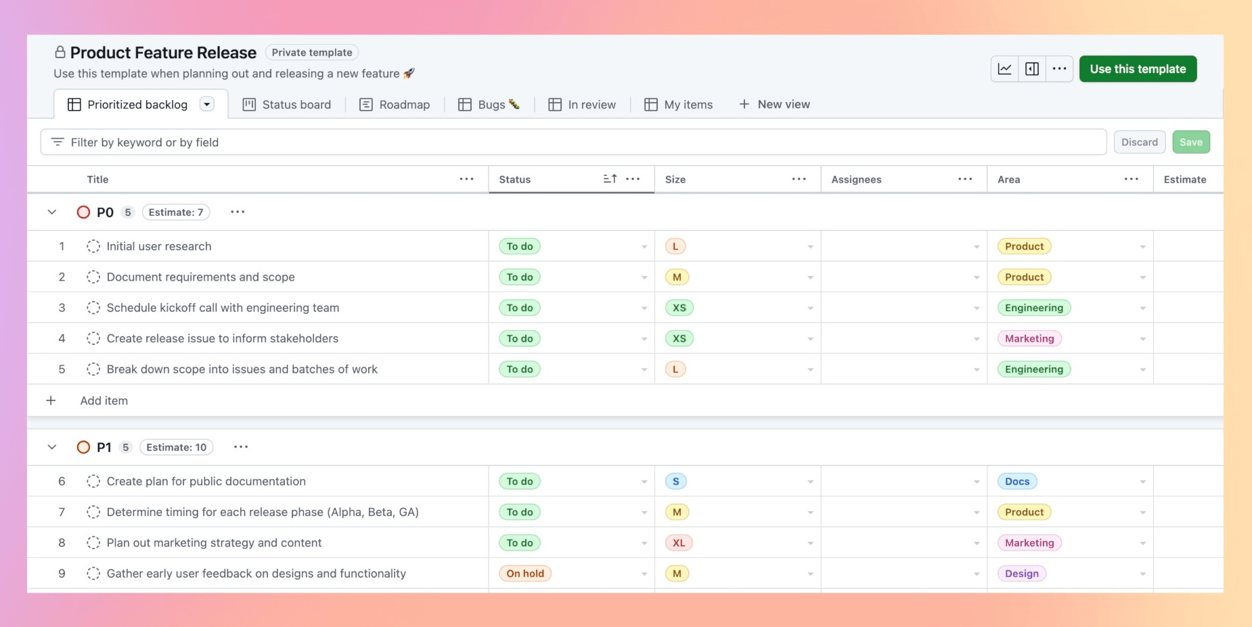The width and height of the screenshot is (1252, 627).
Task: Open the Title column options ellipsis
Action: (466, 179)
